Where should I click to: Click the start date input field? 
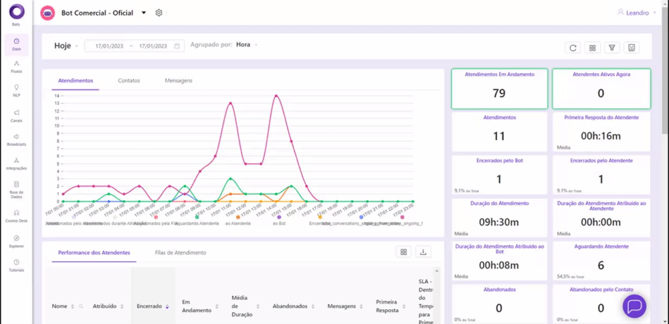pyautogui.click(x=107, y=46)
